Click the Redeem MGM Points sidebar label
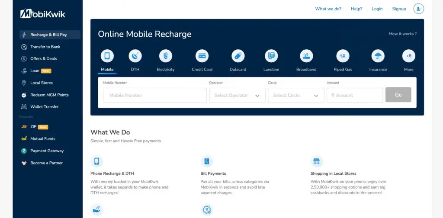443x218 pixels. click(x=49, y=95)
